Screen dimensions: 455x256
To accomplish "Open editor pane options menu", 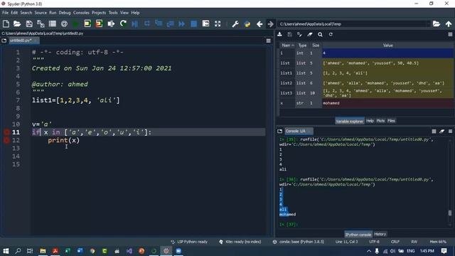I will pos(269,41).
